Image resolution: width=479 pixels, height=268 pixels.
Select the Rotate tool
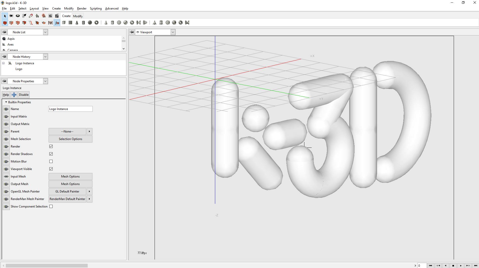(18, 16)
